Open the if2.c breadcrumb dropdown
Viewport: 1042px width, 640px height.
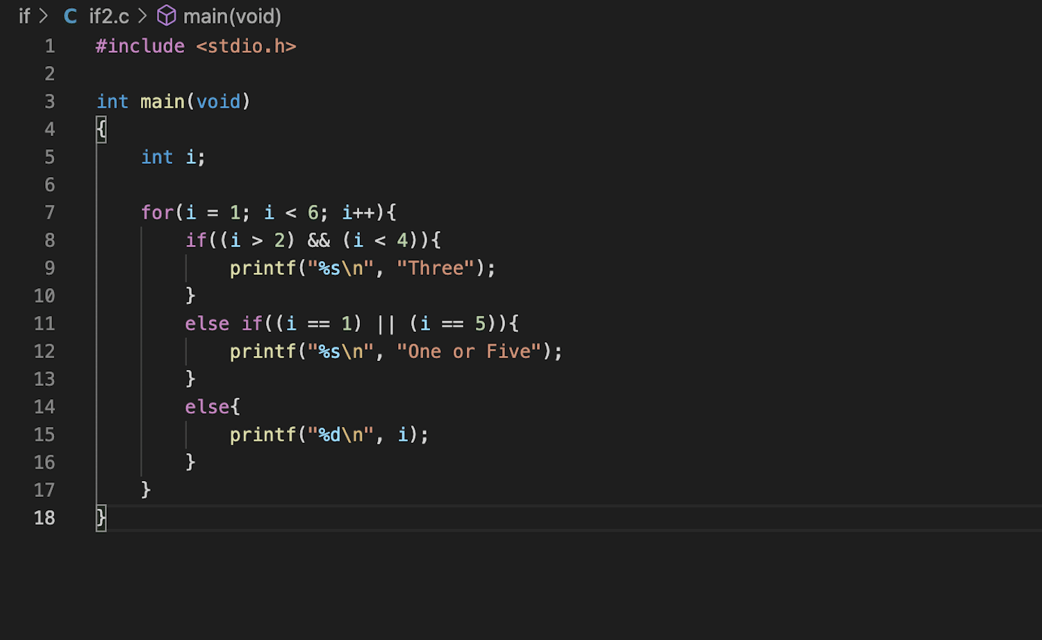tap(109, 16)
